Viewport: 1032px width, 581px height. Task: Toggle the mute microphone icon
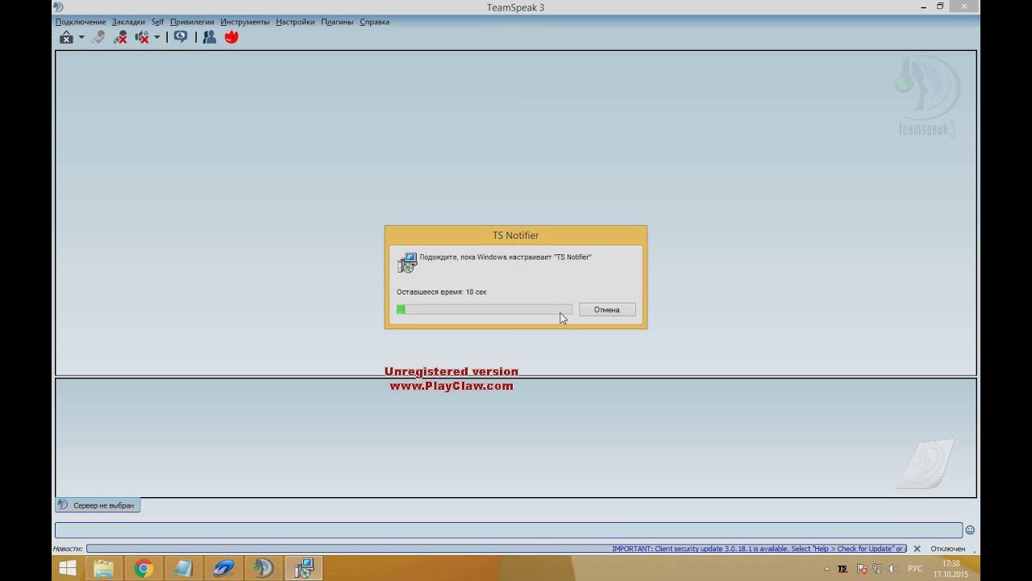pyautogui.click(x=120, y=37)
